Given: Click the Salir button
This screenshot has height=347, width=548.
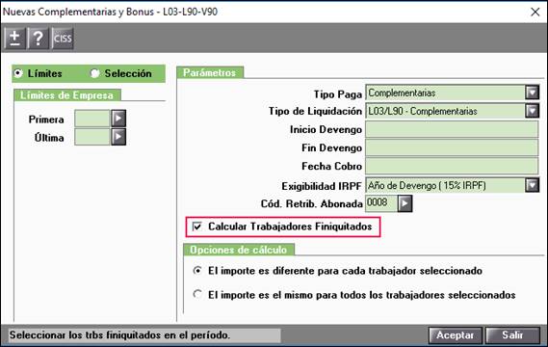Looking at the screenshot, I should click(x=512, y=335).
